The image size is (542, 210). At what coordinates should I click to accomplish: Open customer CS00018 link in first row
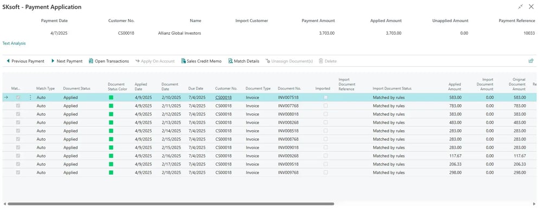click(224, 98)
